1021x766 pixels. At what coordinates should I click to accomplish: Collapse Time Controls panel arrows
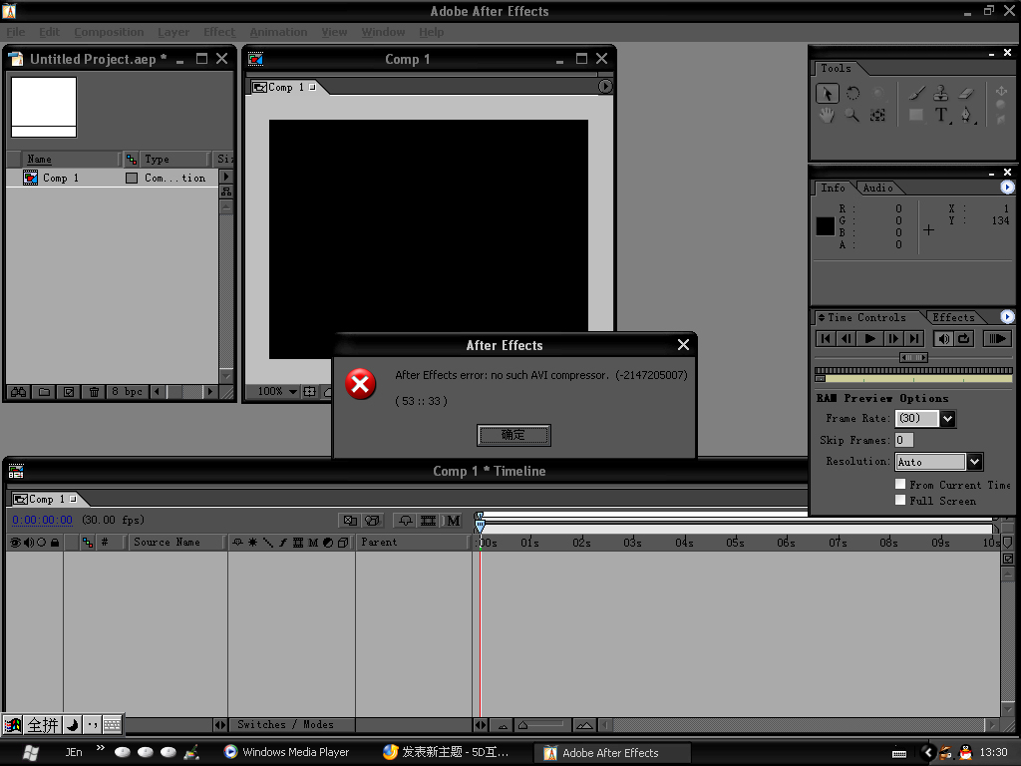point(822,317)
